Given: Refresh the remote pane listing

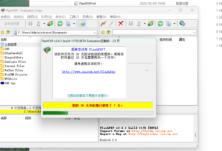Looking at the screenshot, I should click(160, 23).
